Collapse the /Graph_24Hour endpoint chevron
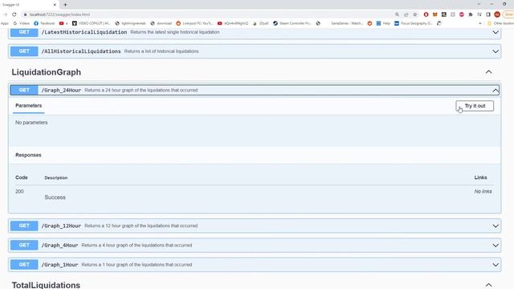 click(496, 90)
